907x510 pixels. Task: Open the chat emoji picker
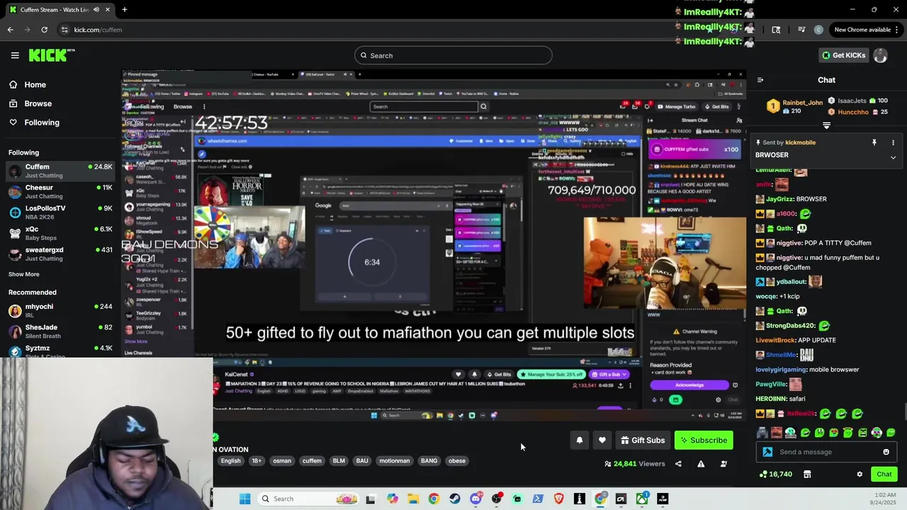point(886,452)
